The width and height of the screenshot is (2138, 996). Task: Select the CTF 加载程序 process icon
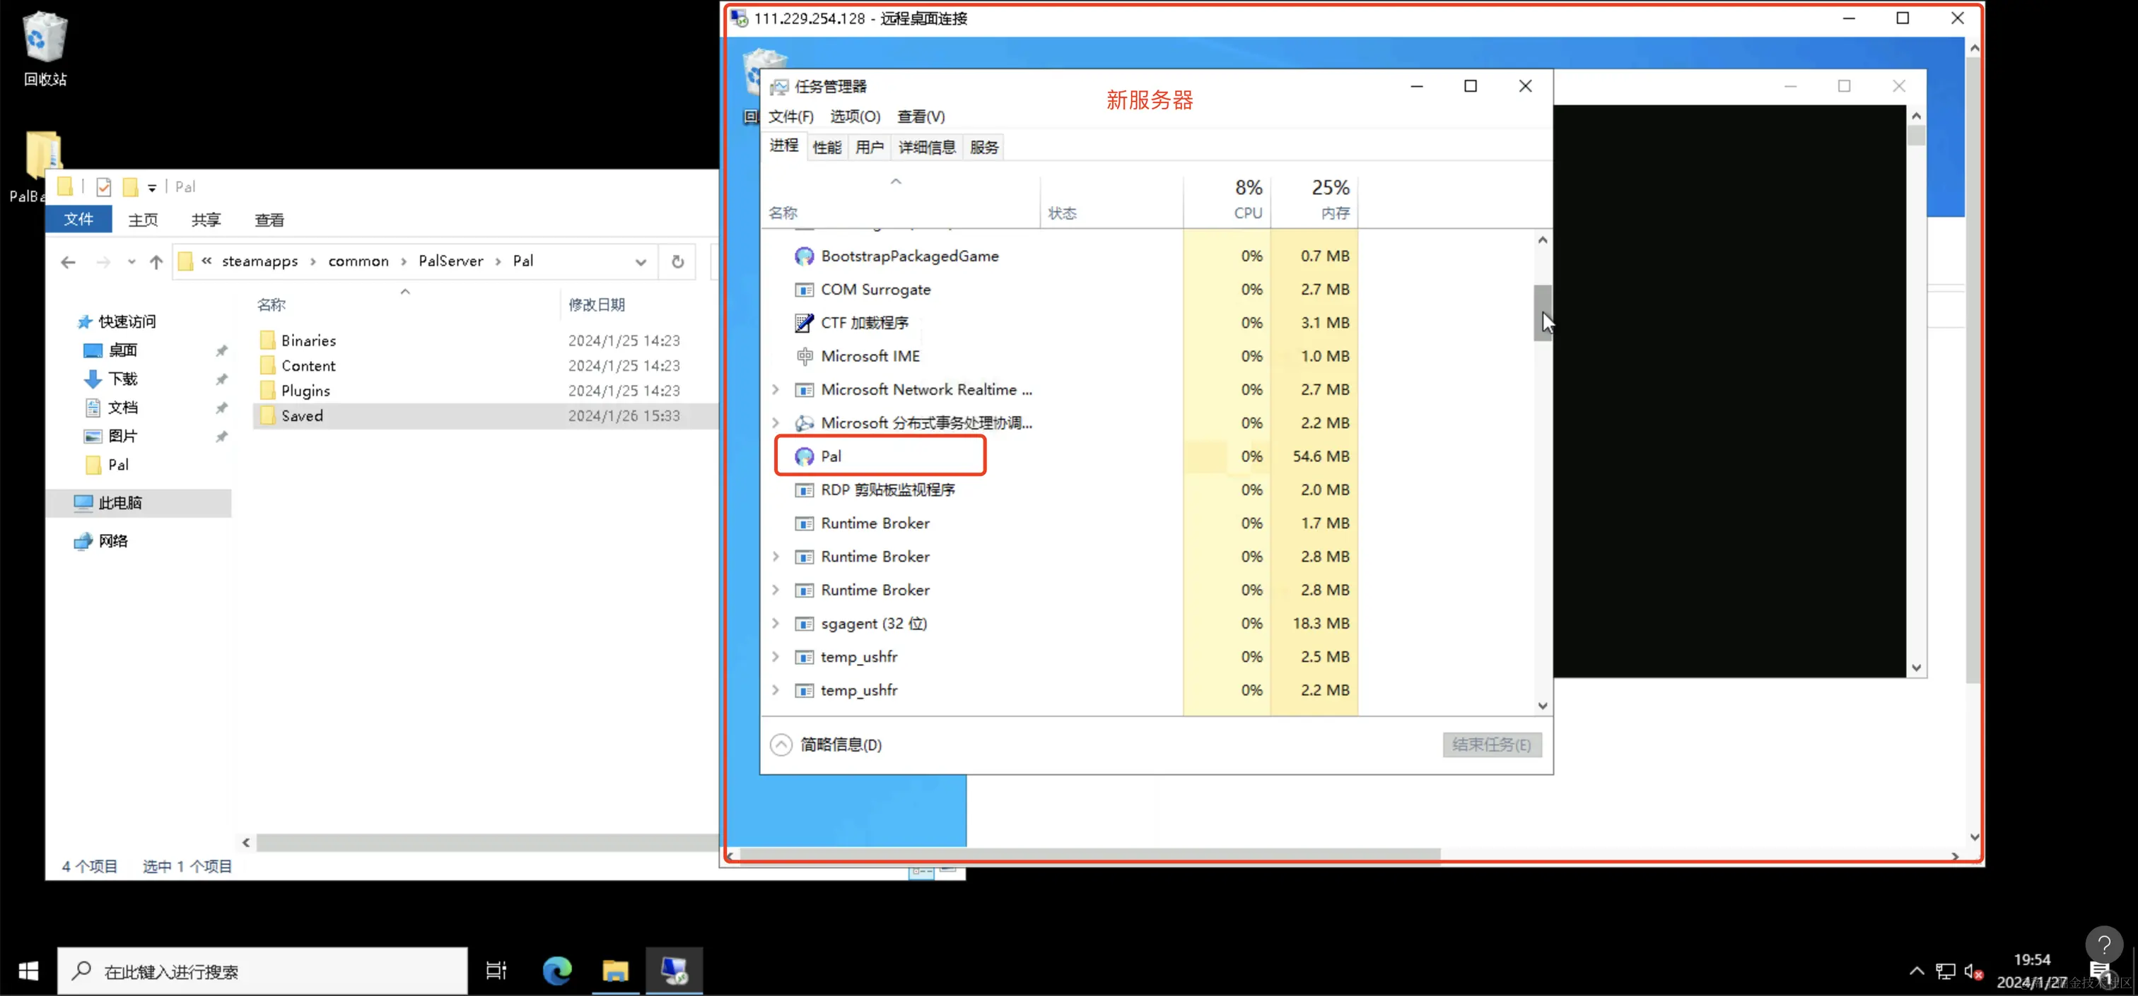805,324
